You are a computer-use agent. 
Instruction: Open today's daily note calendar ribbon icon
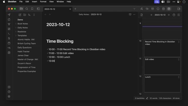(x=9, y=43)
